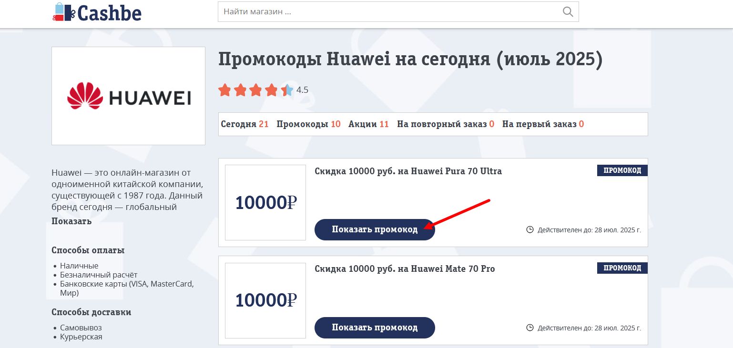Select the "На повторный заказ 0" tab
Viewport: 733px width, 348px height.
446,124
